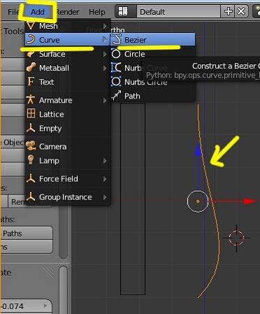Click the Surface menu icon
The width and height of the screenshot is (260, 314).
31,54
